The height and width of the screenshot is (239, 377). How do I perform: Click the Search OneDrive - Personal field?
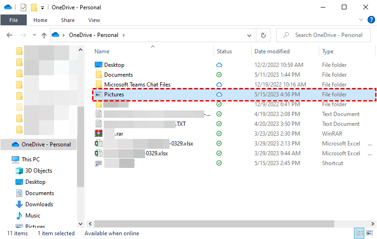pyautogui.click(x=329, y=35)
